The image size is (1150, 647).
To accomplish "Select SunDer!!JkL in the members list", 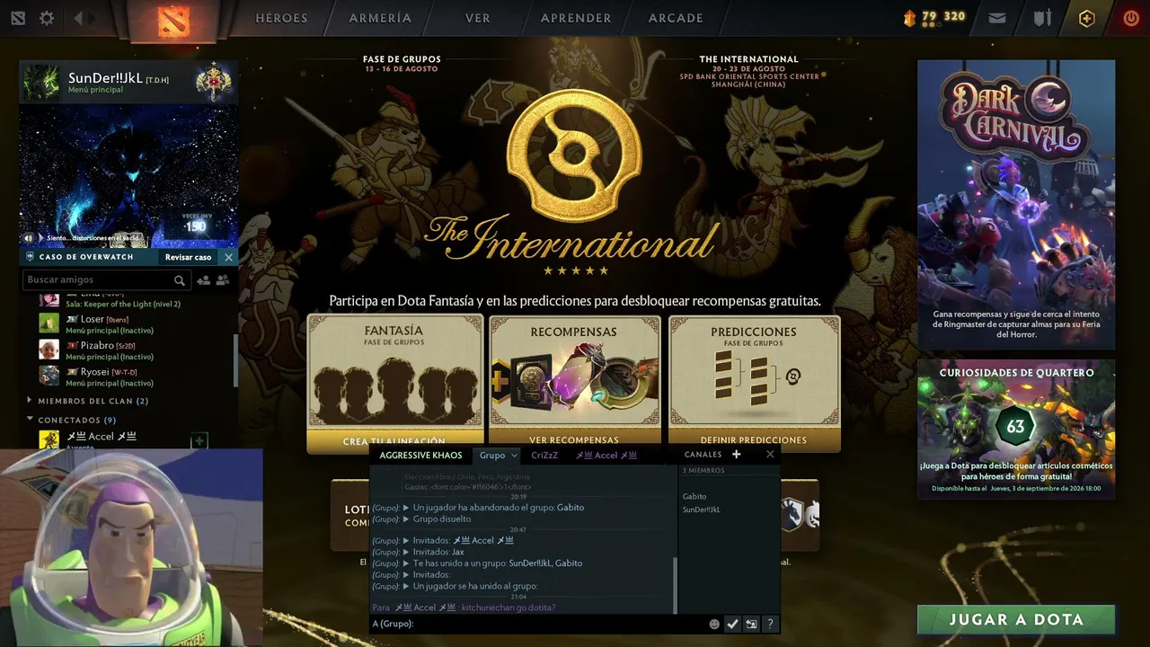I will [702, 510].
